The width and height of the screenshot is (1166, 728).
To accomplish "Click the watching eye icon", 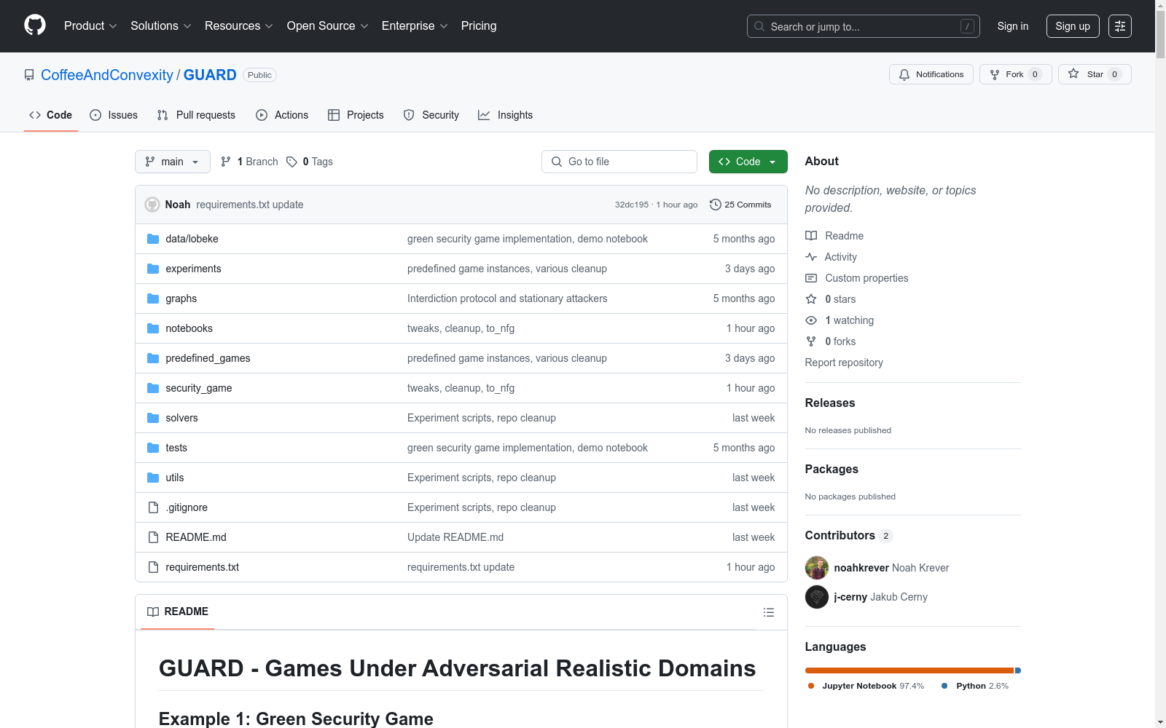I will (811, 320).
